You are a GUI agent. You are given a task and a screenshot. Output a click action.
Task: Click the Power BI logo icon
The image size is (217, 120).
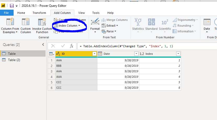click(x=3, y=6)
